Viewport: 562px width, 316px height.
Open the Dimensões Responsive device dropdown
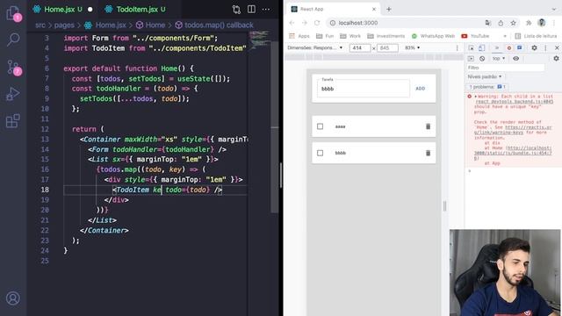pos(314,47)
